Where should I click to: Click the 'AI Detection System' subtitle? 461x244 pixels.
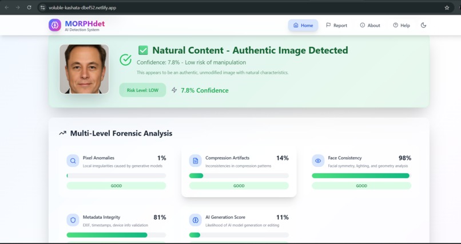[82, 30]
